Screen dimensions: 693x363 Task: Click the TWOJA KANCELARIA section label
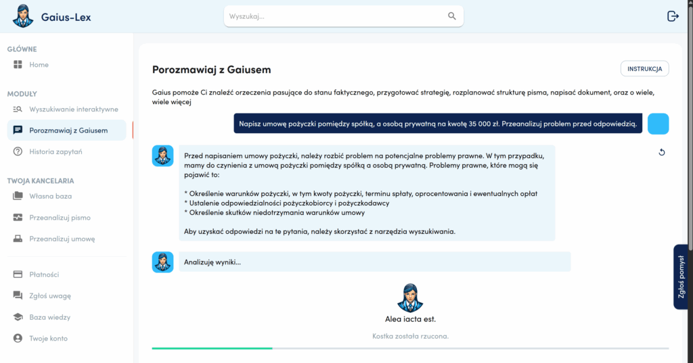[40, 180]
